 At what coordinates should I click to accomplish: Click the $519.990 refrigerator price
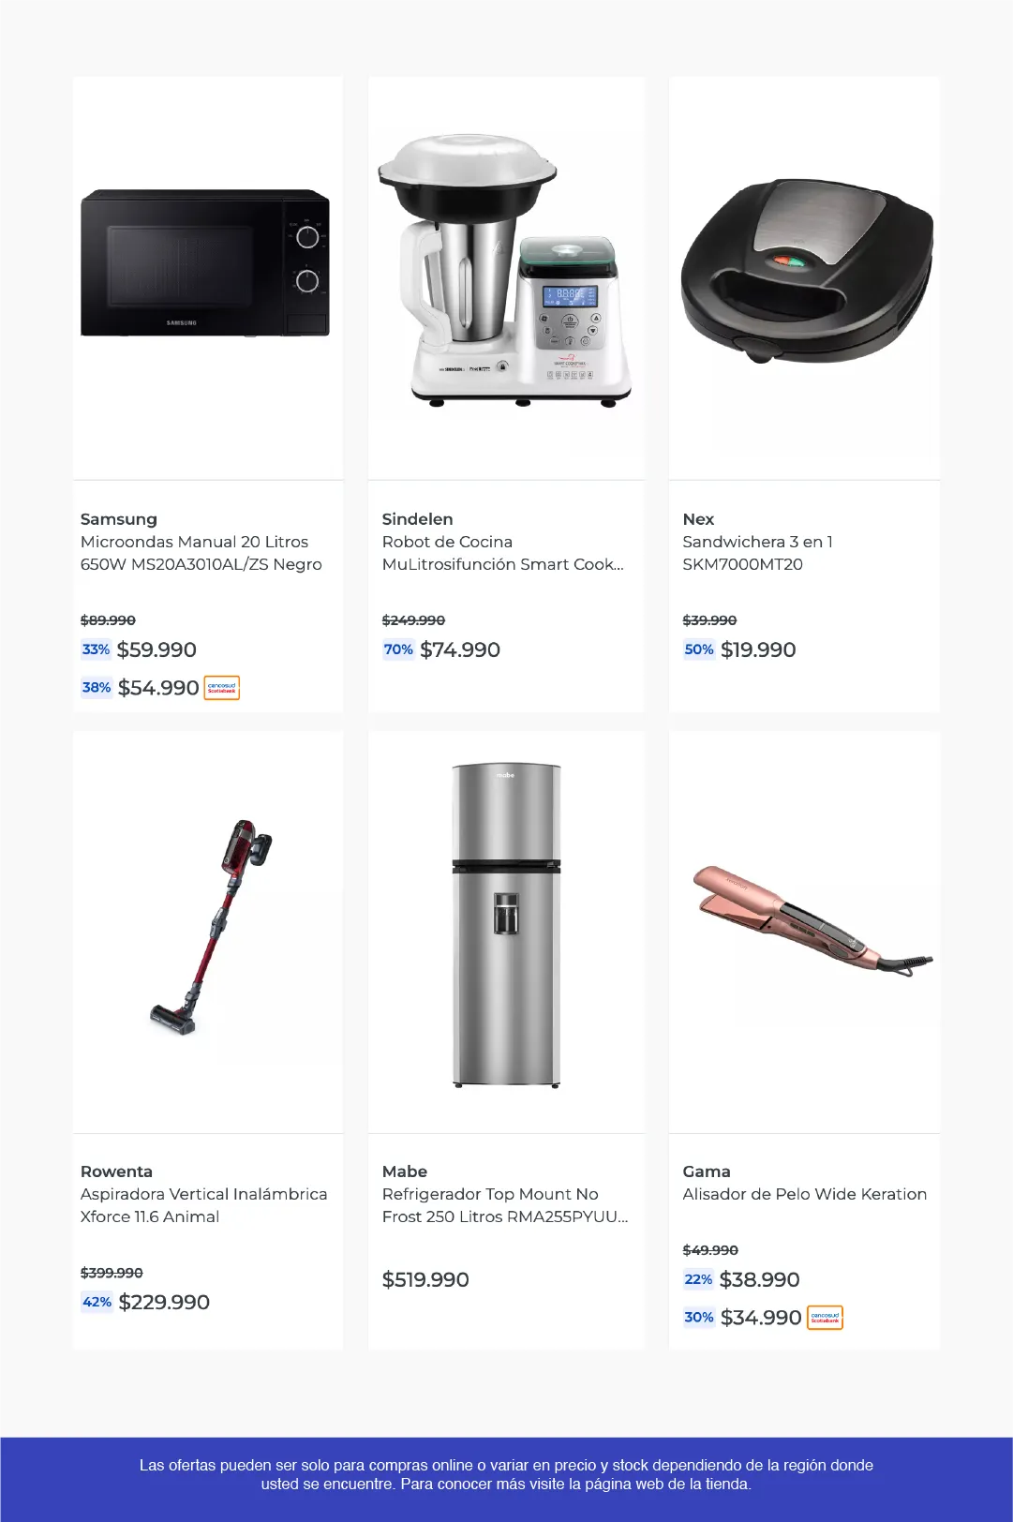tap(425, 1279)
